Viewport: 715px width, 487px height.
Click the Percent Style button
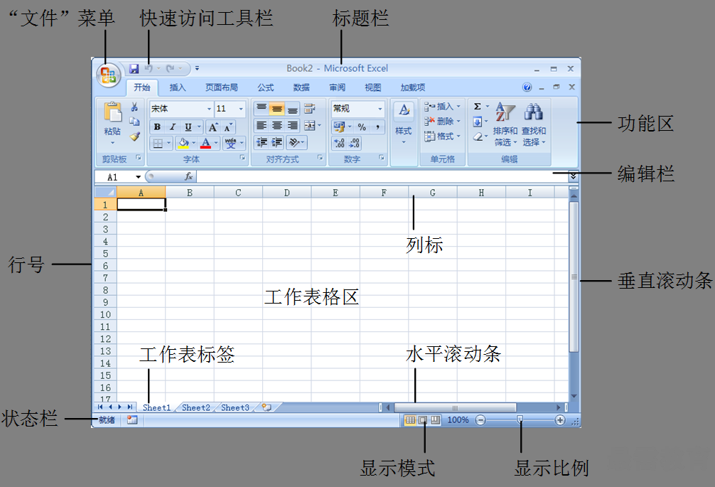click(x=362, y=127)
